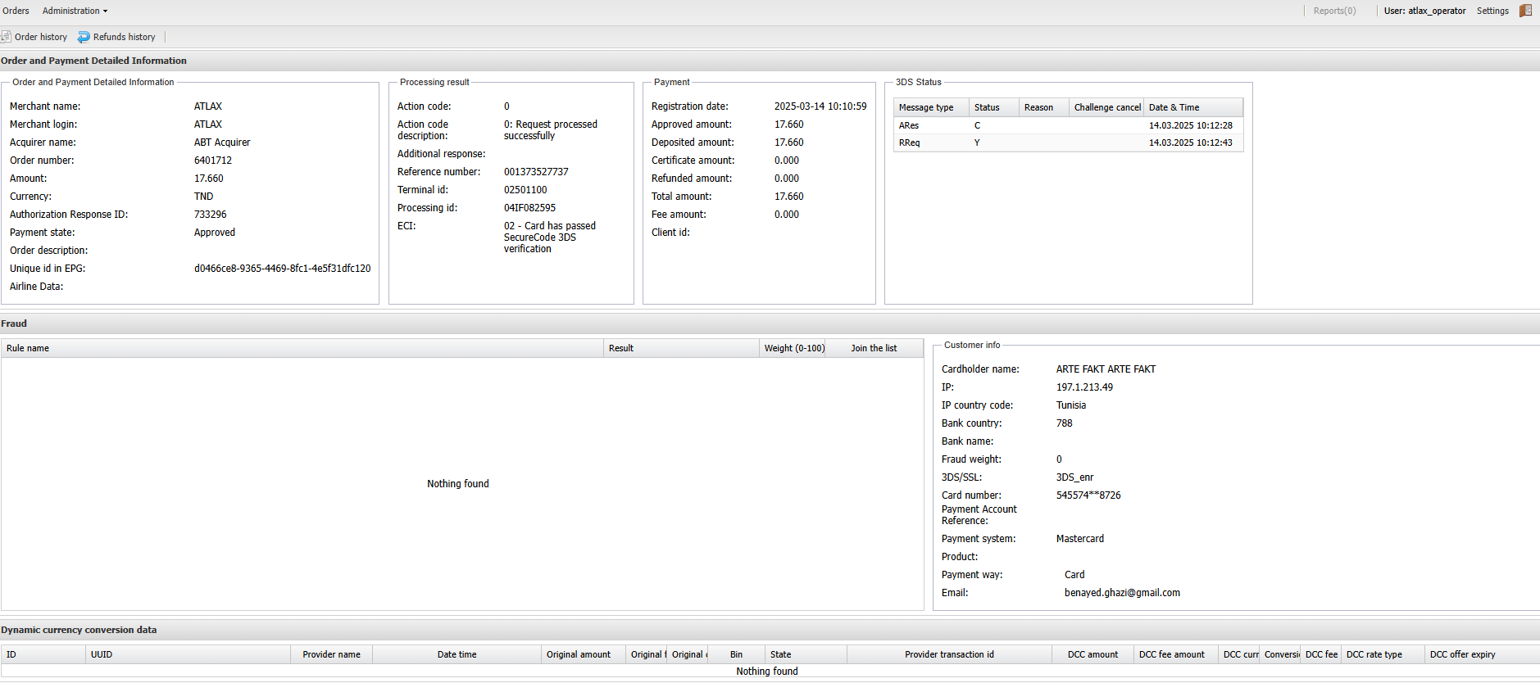Open the Reports(0) link

coord(1334,11)
